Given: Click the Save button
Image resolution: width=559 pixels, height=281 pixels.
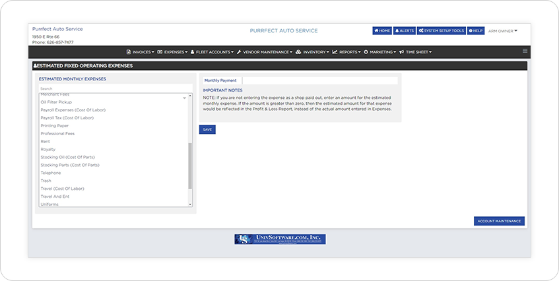Looking at the screenshot, I should [x=207, y=130].
